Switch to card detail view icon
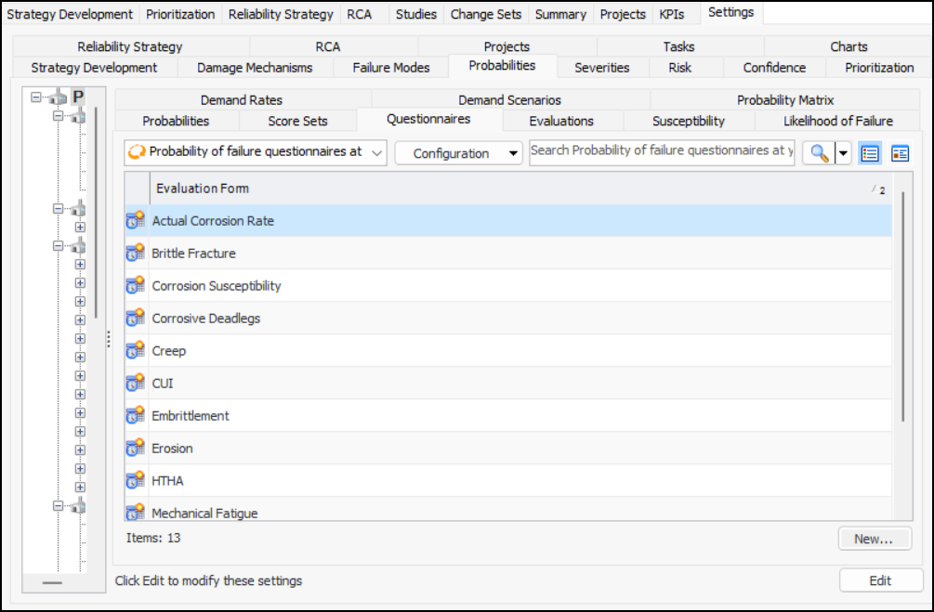This screenshot has width=934, height=612. coord(900,153)
